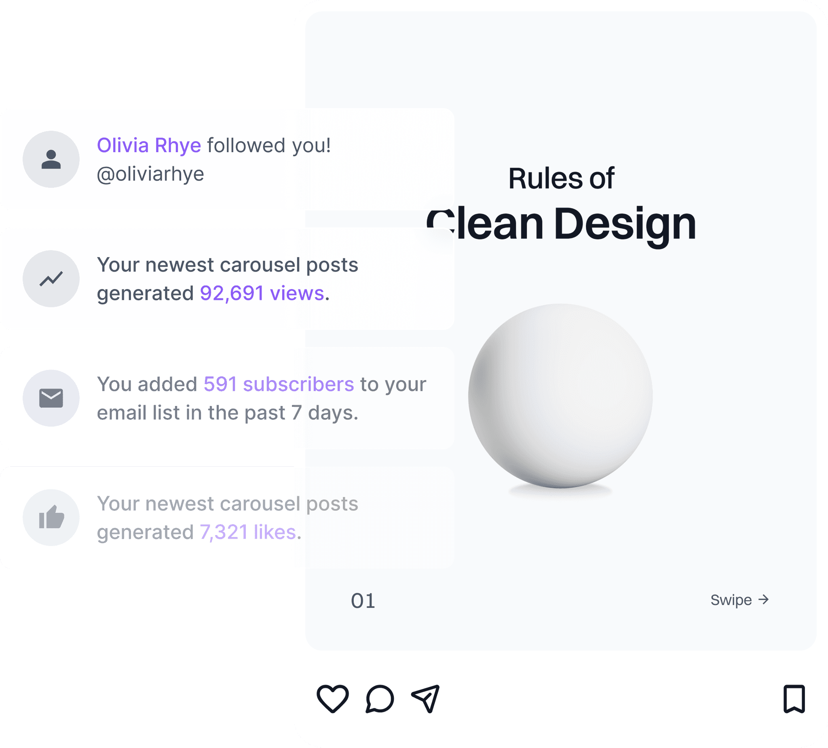The height and width of the screenshot is (748, 828).
Task: Select the 591 subscribers highlighted text
Action: click(x=278, y=384)
